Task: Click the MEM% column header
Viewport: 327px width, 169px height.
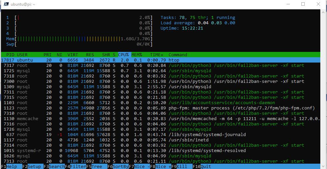Action: (x=136, y=55)
